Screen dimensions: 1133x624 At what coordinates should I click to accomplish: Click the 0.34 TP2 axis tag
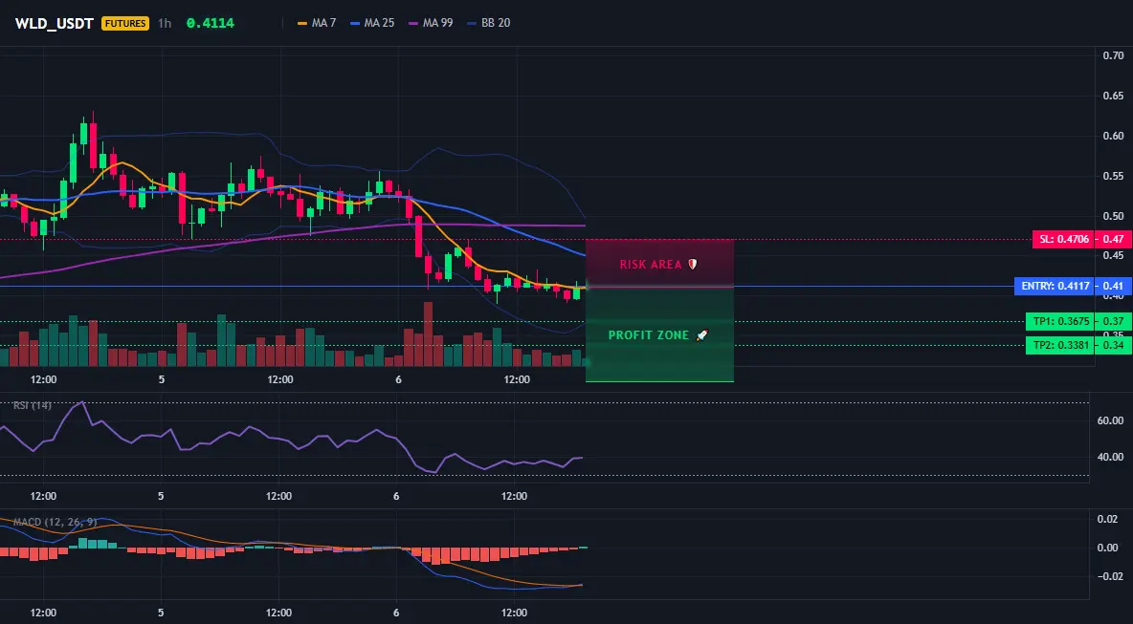coord(1113,346)
